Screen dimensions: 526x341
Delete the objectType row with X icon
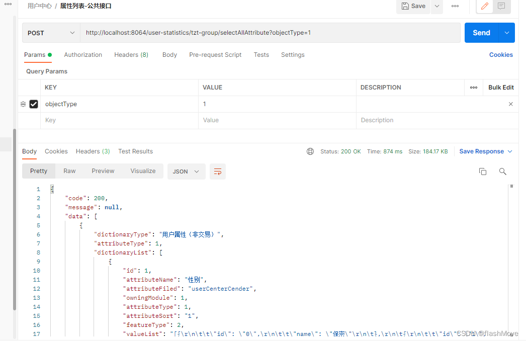pos(510,104)
